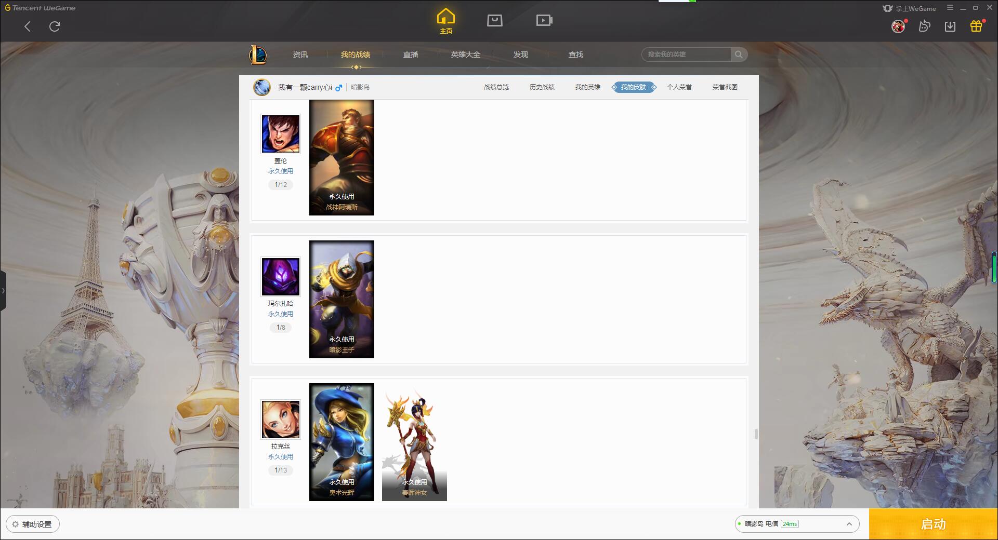Screen dimensions: 998x540
Task: Click the League of Legends logo
Action: 258,55
